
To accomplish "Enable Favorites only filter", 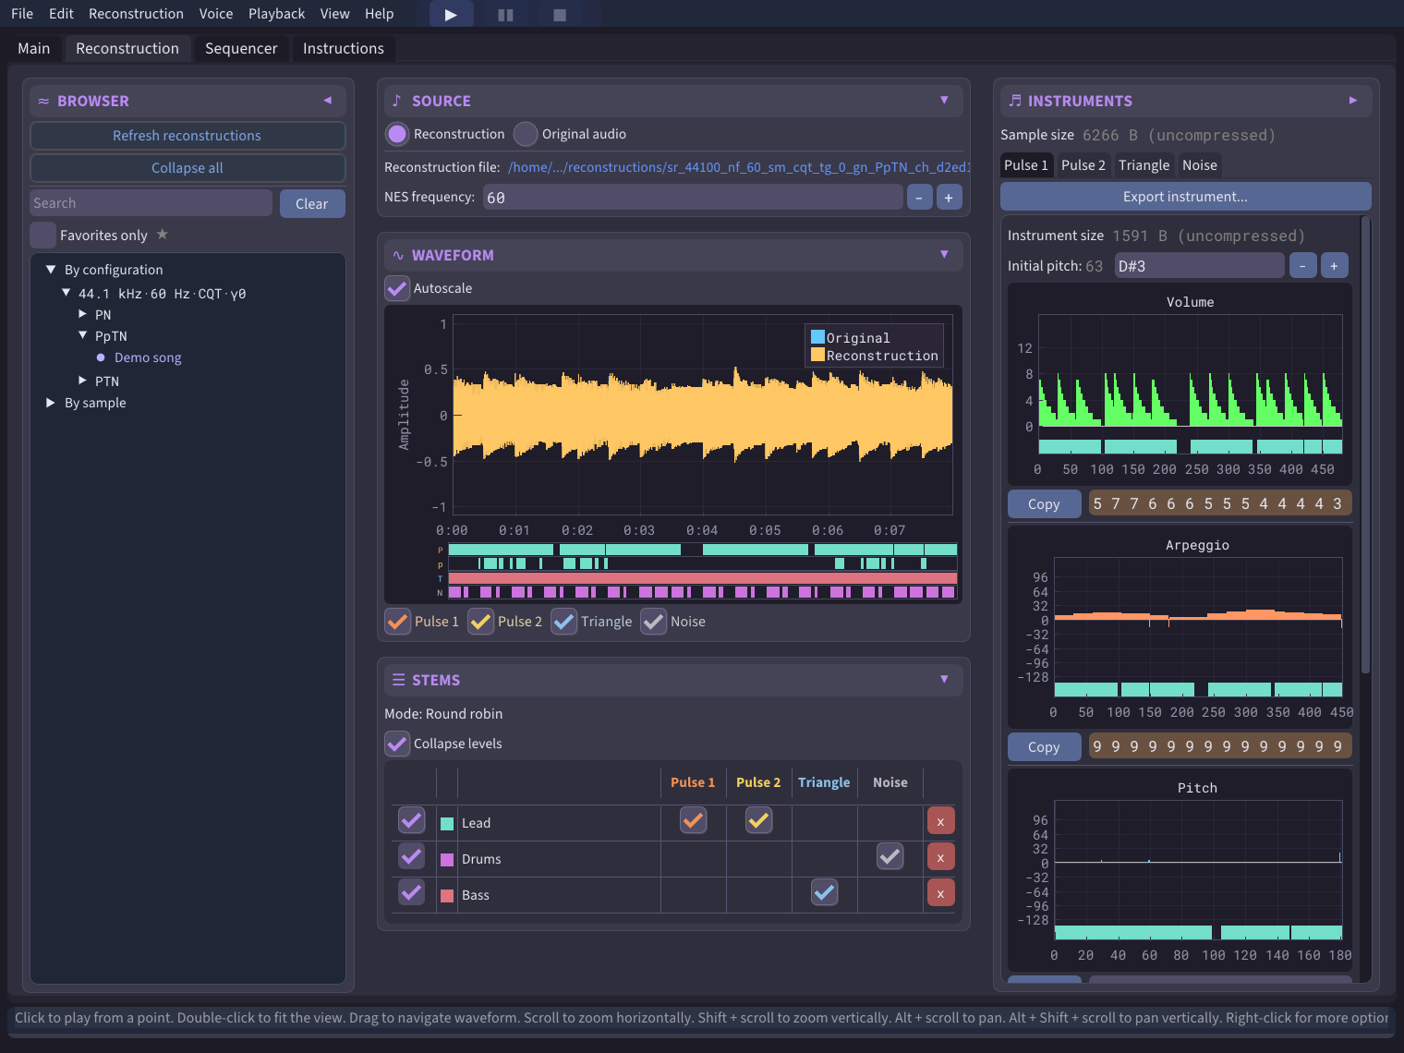I will (42, 235).
